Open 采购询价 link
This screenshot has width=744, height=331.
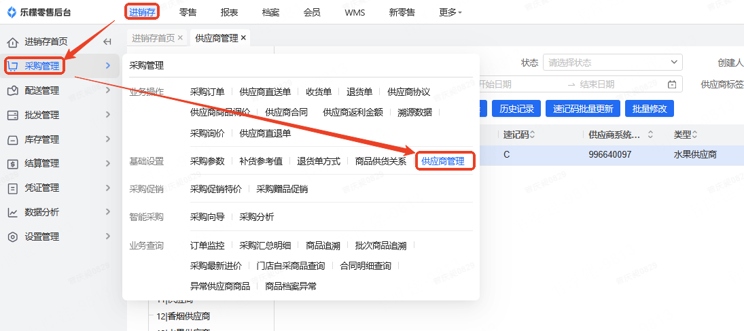207,133
